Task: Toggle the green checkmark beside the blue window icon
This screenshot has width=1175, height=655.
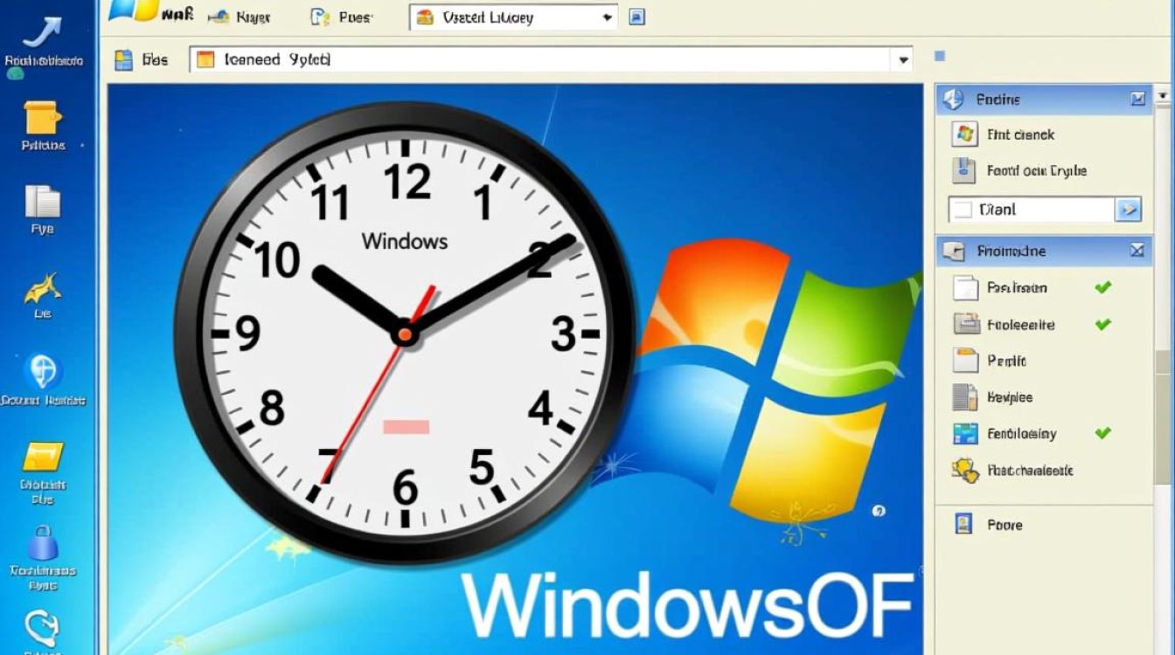Action: [1102, 432]
